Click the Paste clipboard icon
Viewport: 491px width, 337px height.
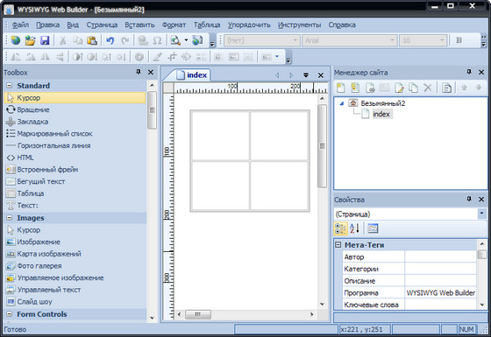pyautogui.click(x=92, y=40)
